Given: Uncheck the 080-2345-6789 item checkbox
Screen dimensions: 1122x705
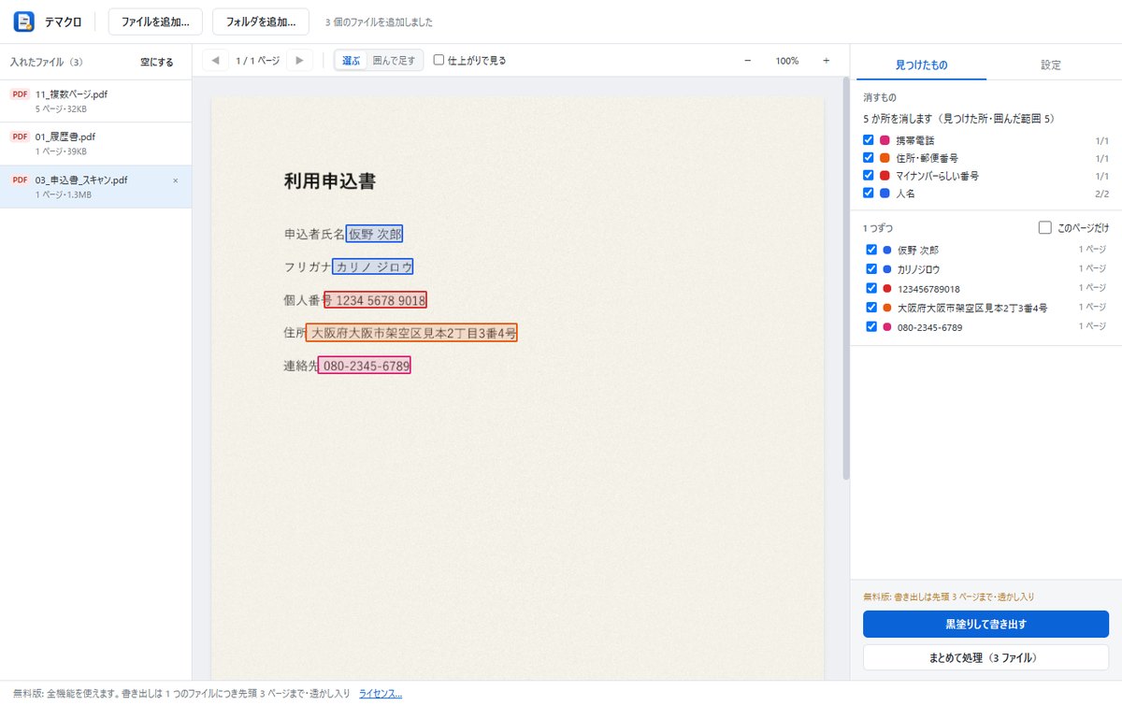Looking at the screenshot, I should coord(871,327).
